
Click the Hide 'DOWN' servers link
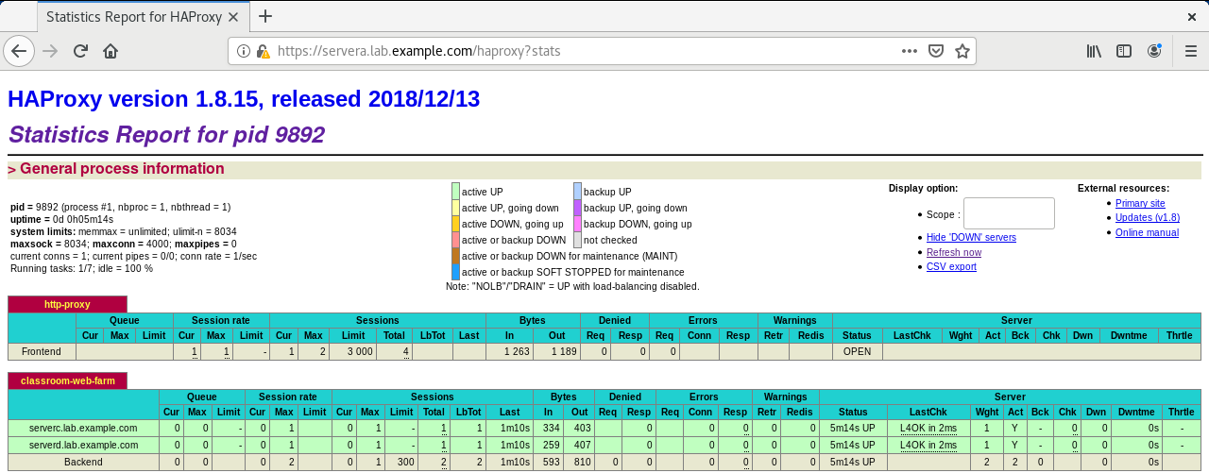tap(971, 237)
